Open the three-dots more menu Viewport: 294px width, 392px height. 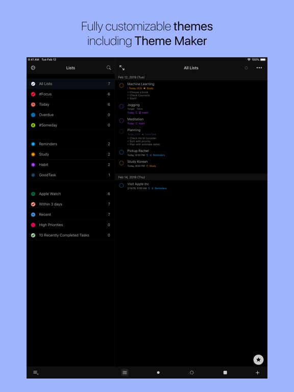[259, 68]
